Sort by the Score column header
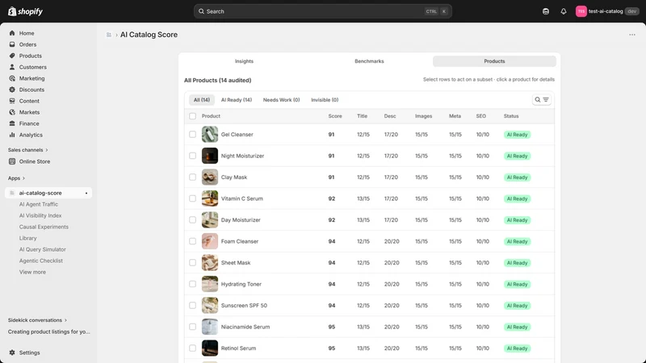The image size is (646, 363). tap(335, 116)
